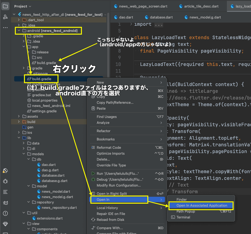
Task: Click the Dart file icon of dao.dart in tree
Action: click(x=39, y=165)
